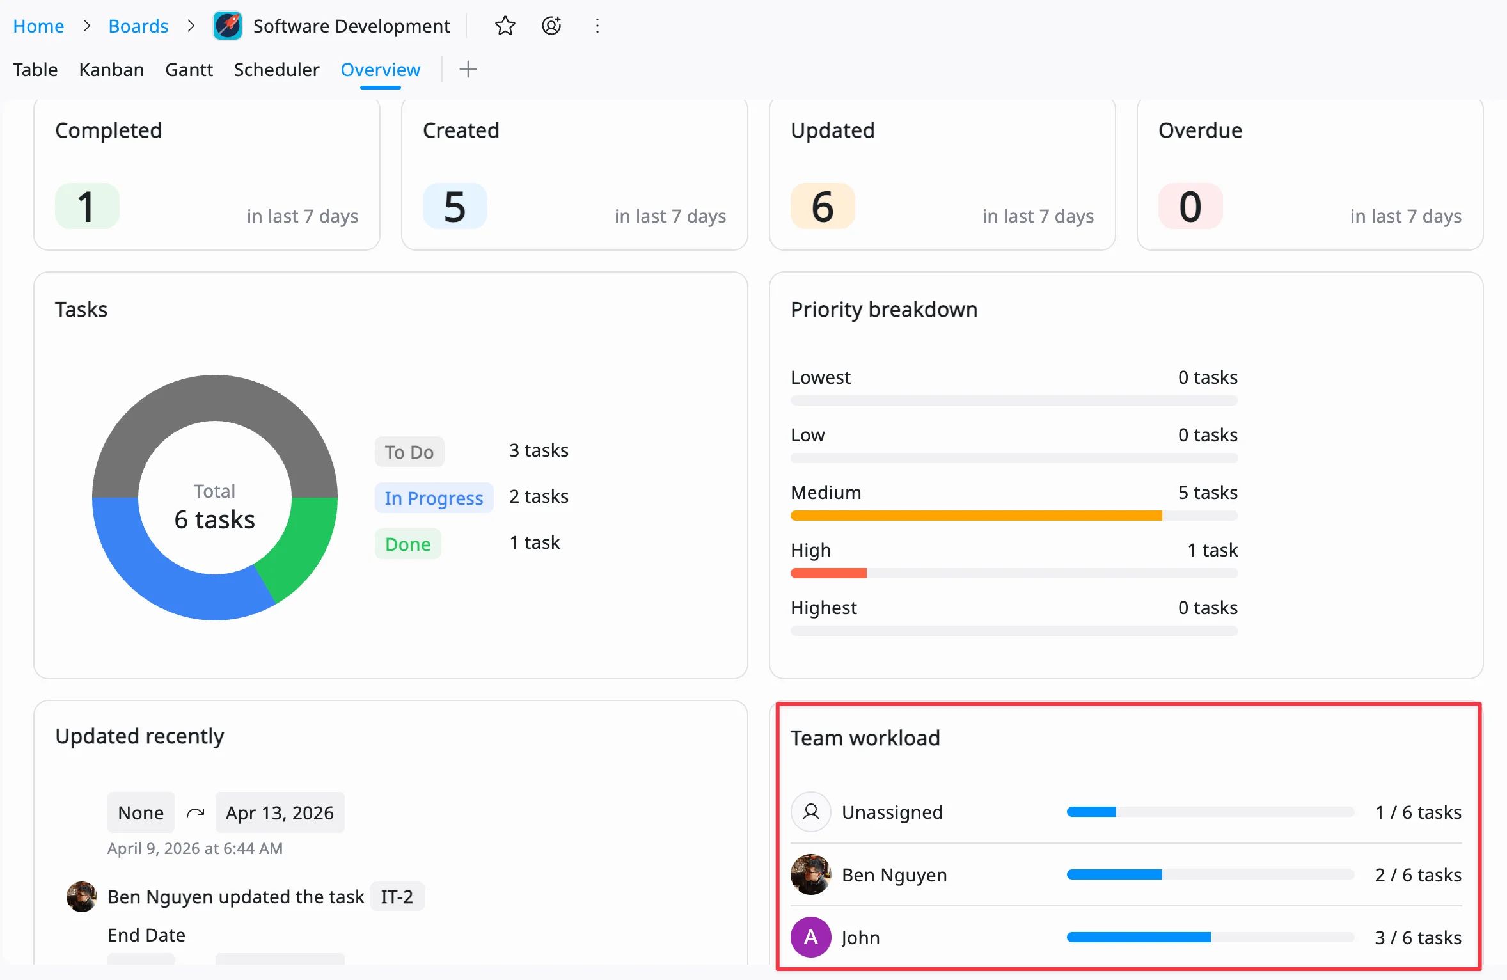Add a new view with plus icon
The height and width of the screenshot is (980, 1507).
click(468, 69)
